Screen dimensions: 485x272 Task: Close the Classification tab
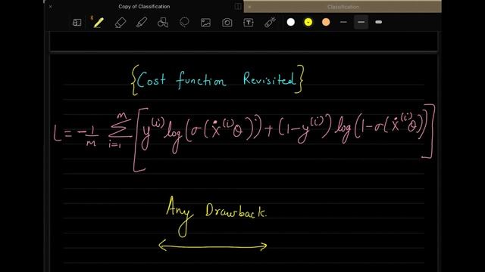(249, 7)
